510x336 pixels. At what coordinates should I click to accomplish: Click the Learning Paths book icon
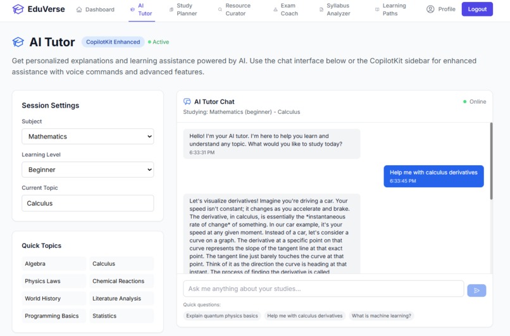(x=377, y=9)
